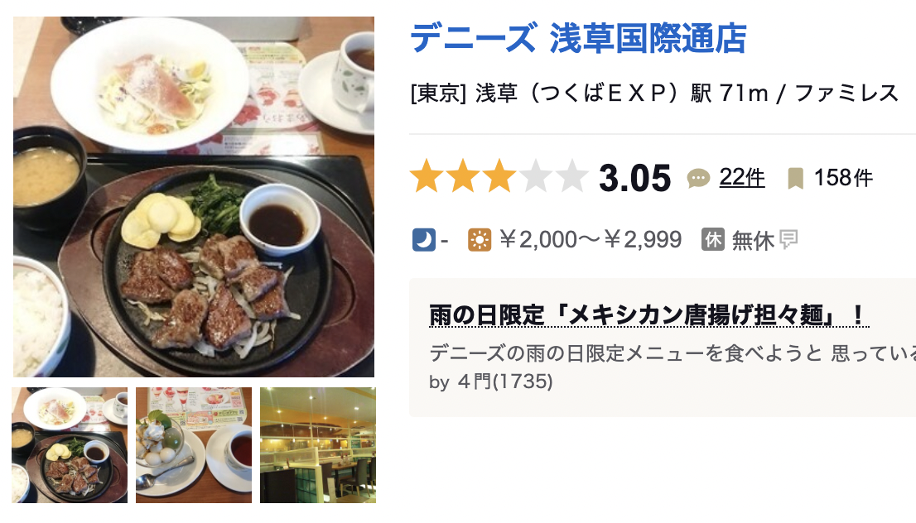Click the 158件 saved count
The height and width of the screenshot is (523, 916).
(843, 178)
